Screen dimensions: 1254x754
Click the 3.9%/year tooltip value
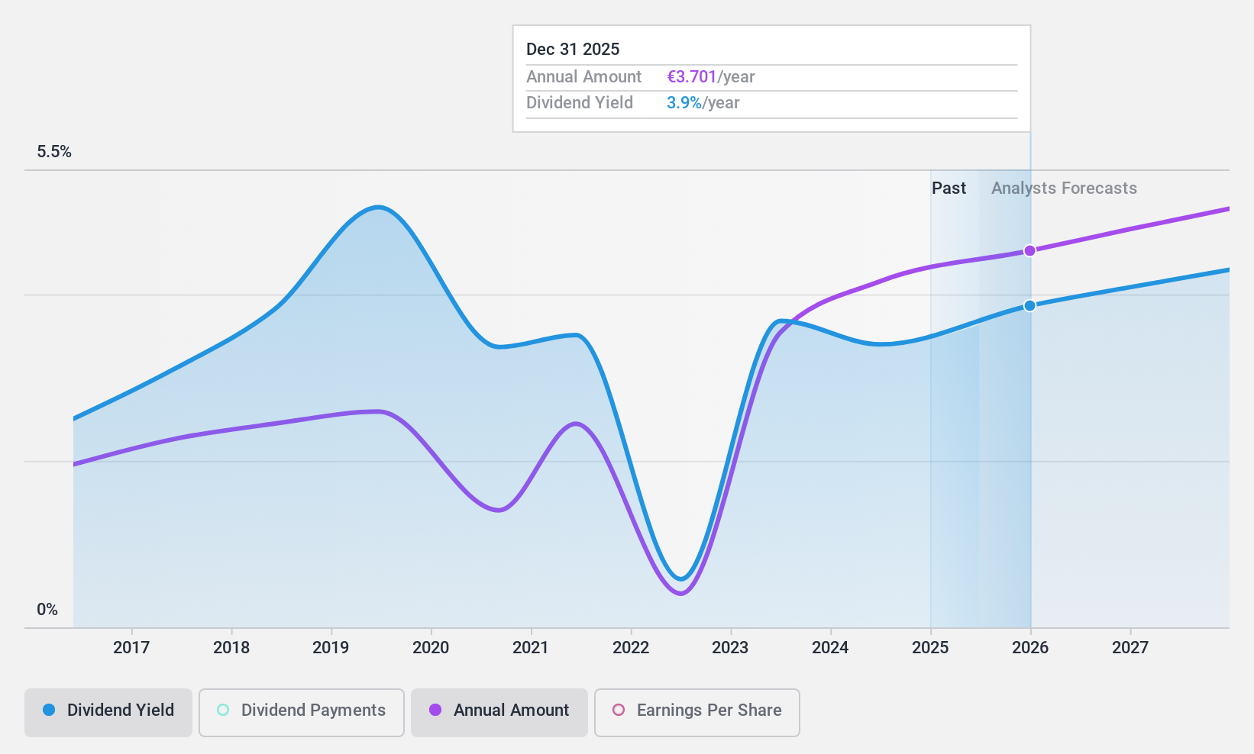click(x=703, y=103)
